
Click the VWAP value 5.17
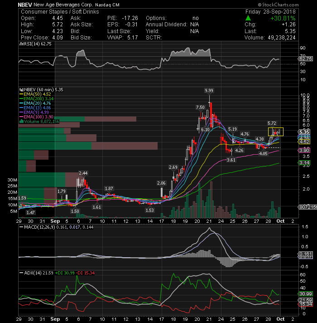(132, 38)
